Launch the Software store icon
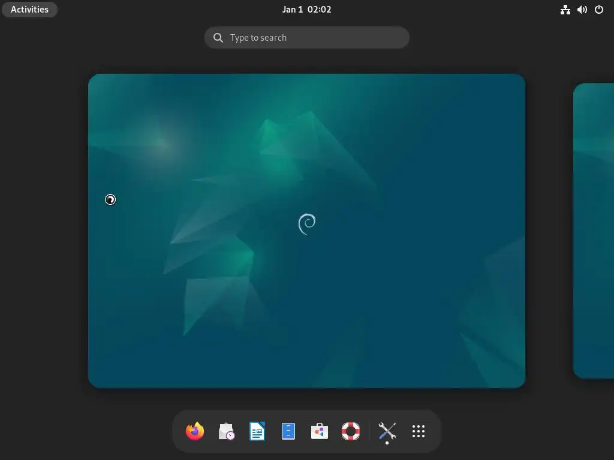The width and height of the screenshot is (614, 460). pos(320,431)
